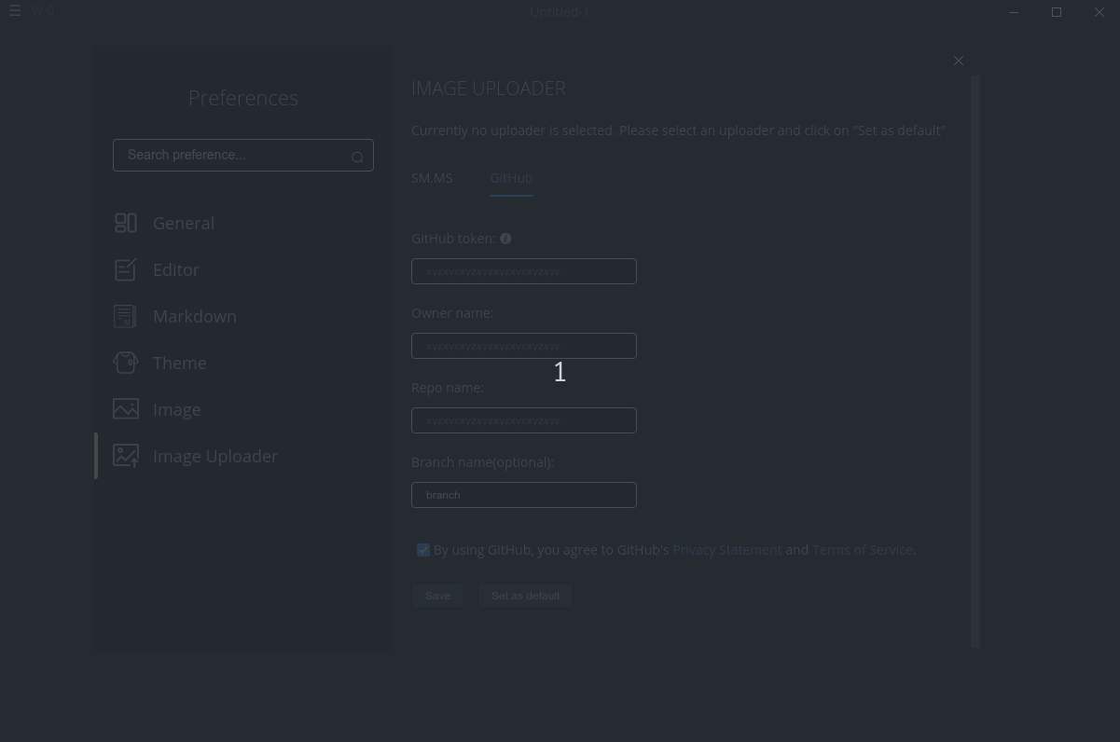The height and width of the screenshot is (742, 1120).
Task: Click inside the GitHub token input field
Action: (x=523, y=271)
